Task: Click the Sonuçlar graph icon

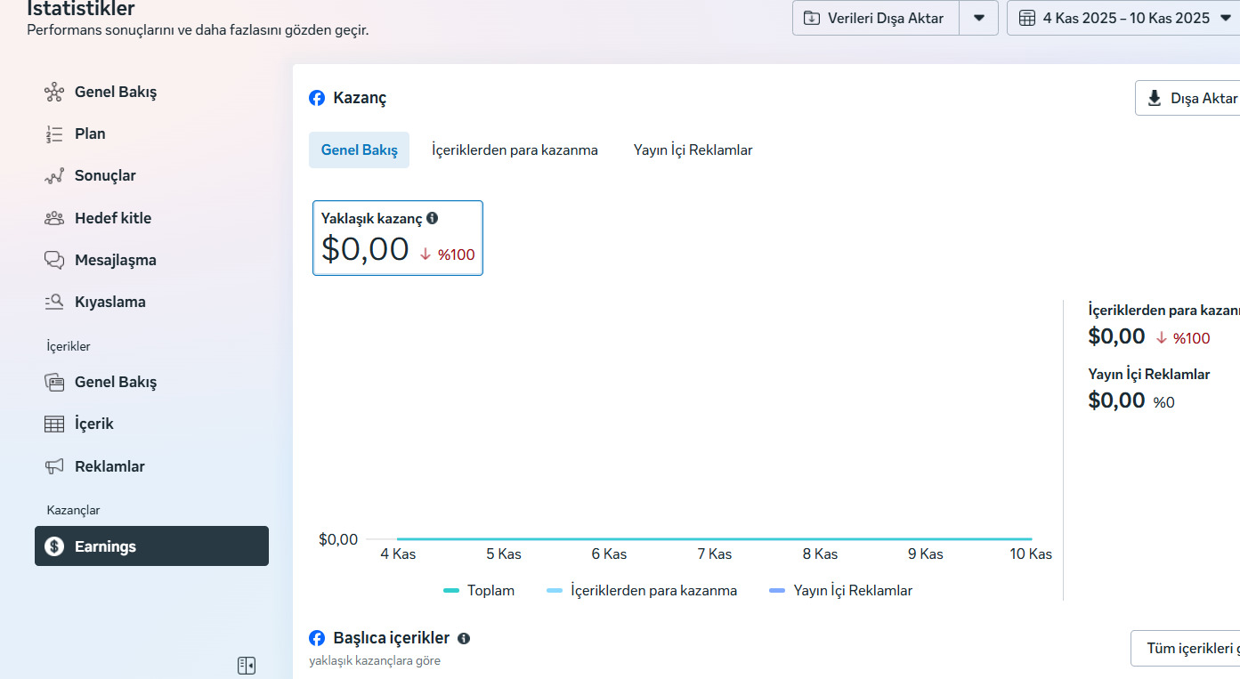Action: pos(54,176)
